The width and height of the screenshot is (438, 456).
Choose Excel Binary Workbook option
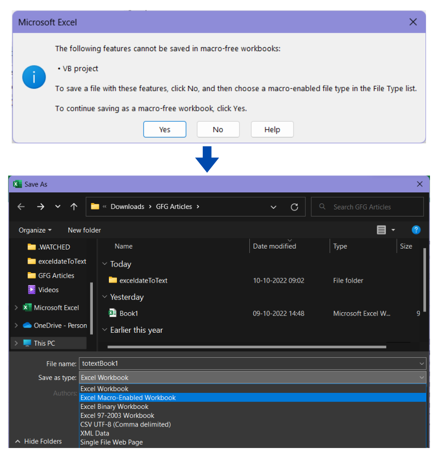click(x=252, y=406)
